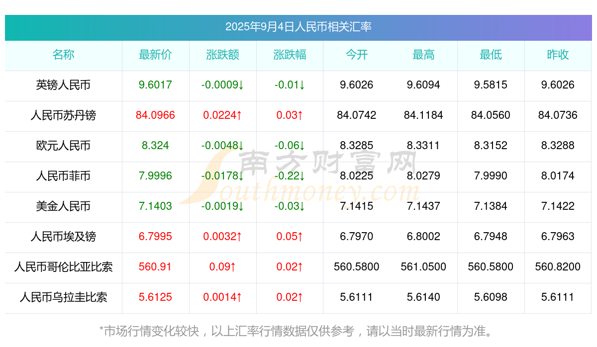Select the 人民币乌拉圭比索 row name
This screenshot has height=347, width=597.
(x=63, y=297)
